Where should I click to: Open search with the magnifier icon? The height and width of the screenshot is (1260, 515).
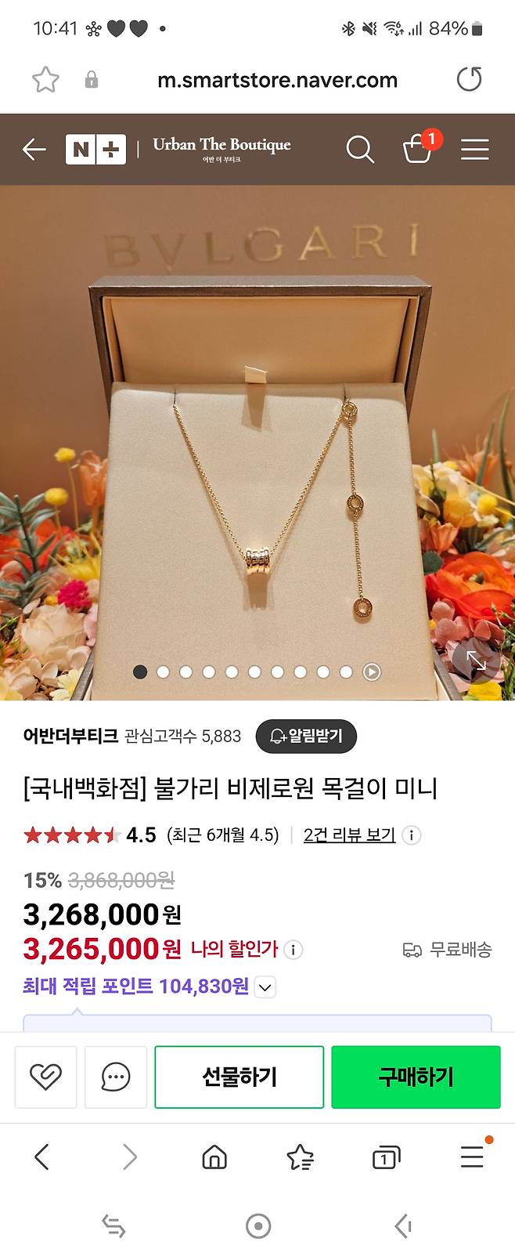(x=360, y=149)
